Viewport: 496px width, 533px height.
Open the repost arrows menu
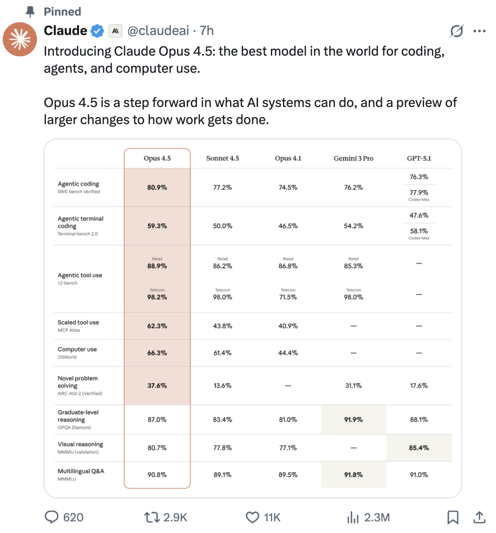pos(152,517)
